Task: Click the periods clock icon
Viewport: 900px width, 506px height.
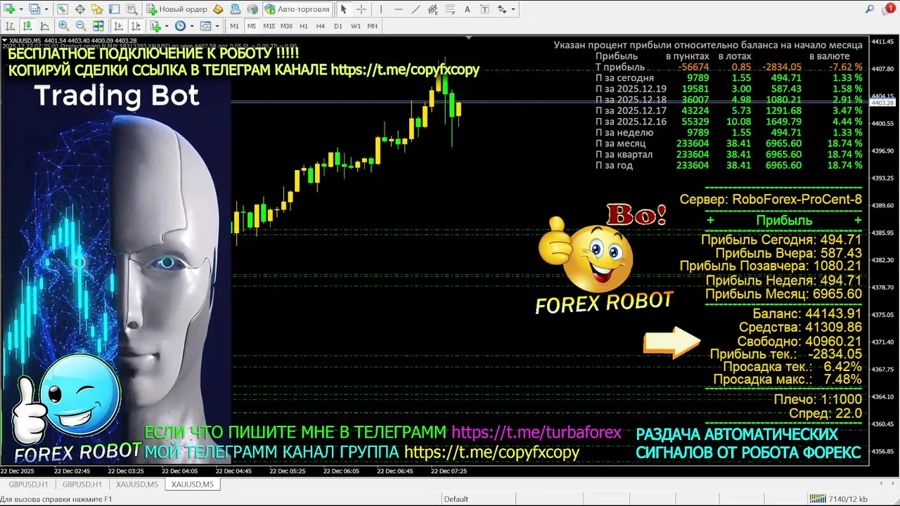Action: coord(180,26)
